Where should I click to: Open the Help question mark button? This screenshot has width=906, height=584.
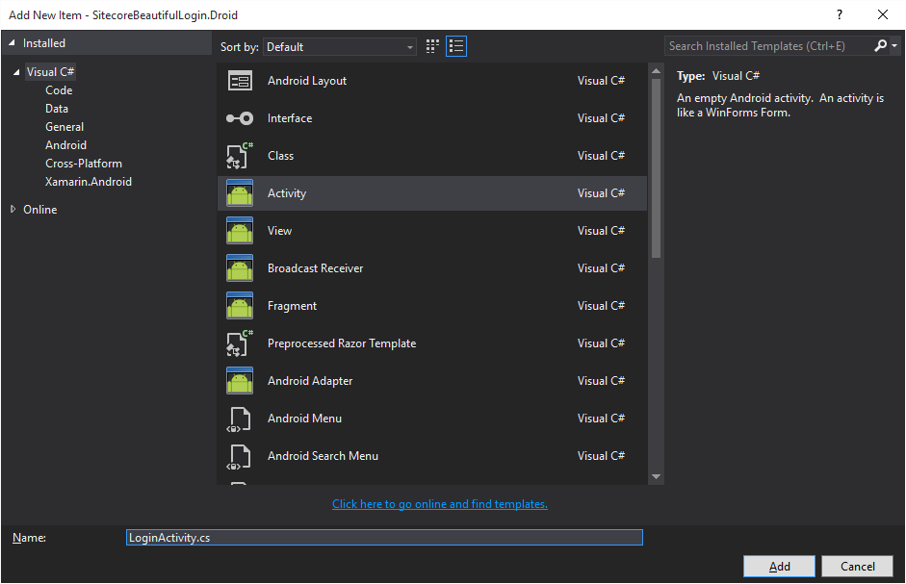[840, 14]
